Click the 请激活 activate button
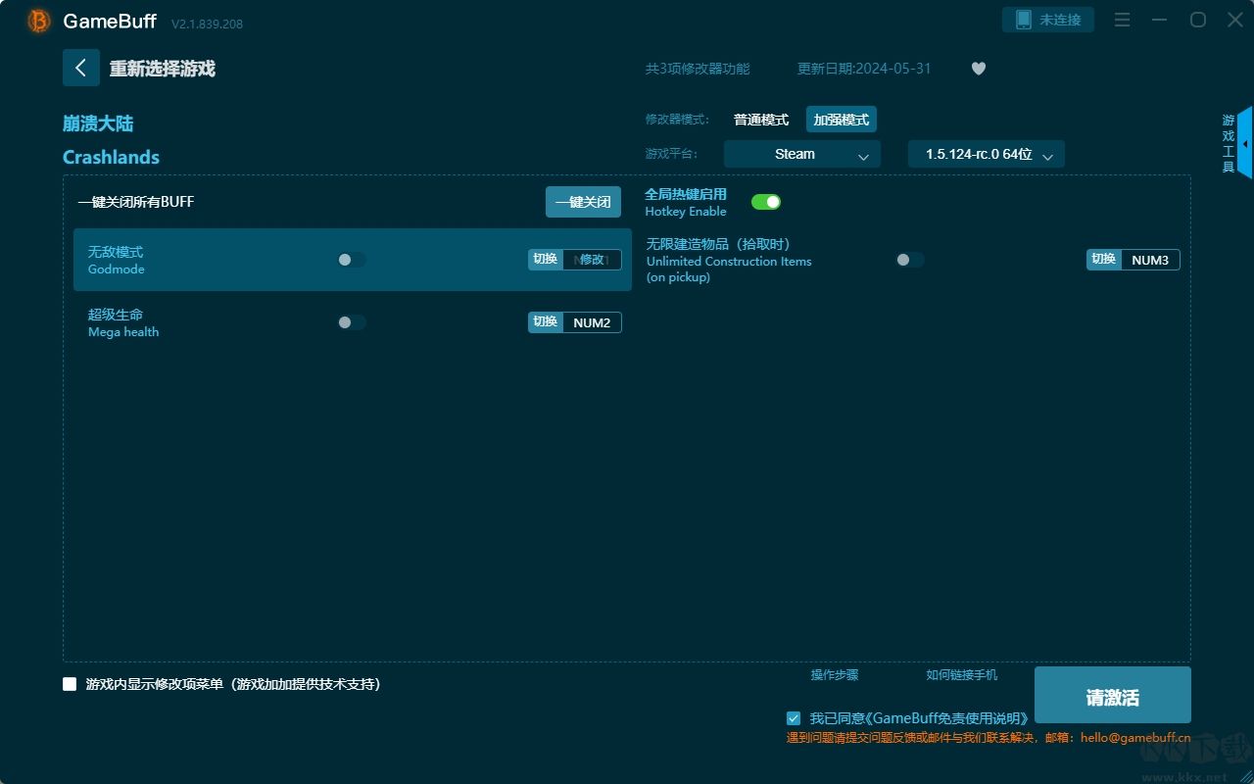This screenshot has height=784, width=1254. click(1112, 696)
